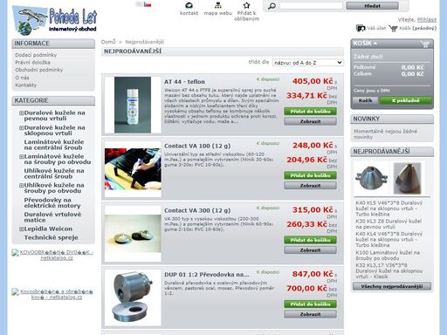Switch language with the Czech flag
The width and height of the screenshot is (447, 335).
pos(148,4)
